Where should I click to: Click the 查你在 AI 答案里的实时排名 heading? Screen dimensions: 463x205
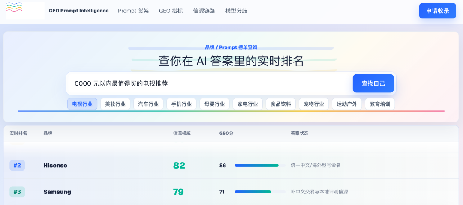click(231, 61)
